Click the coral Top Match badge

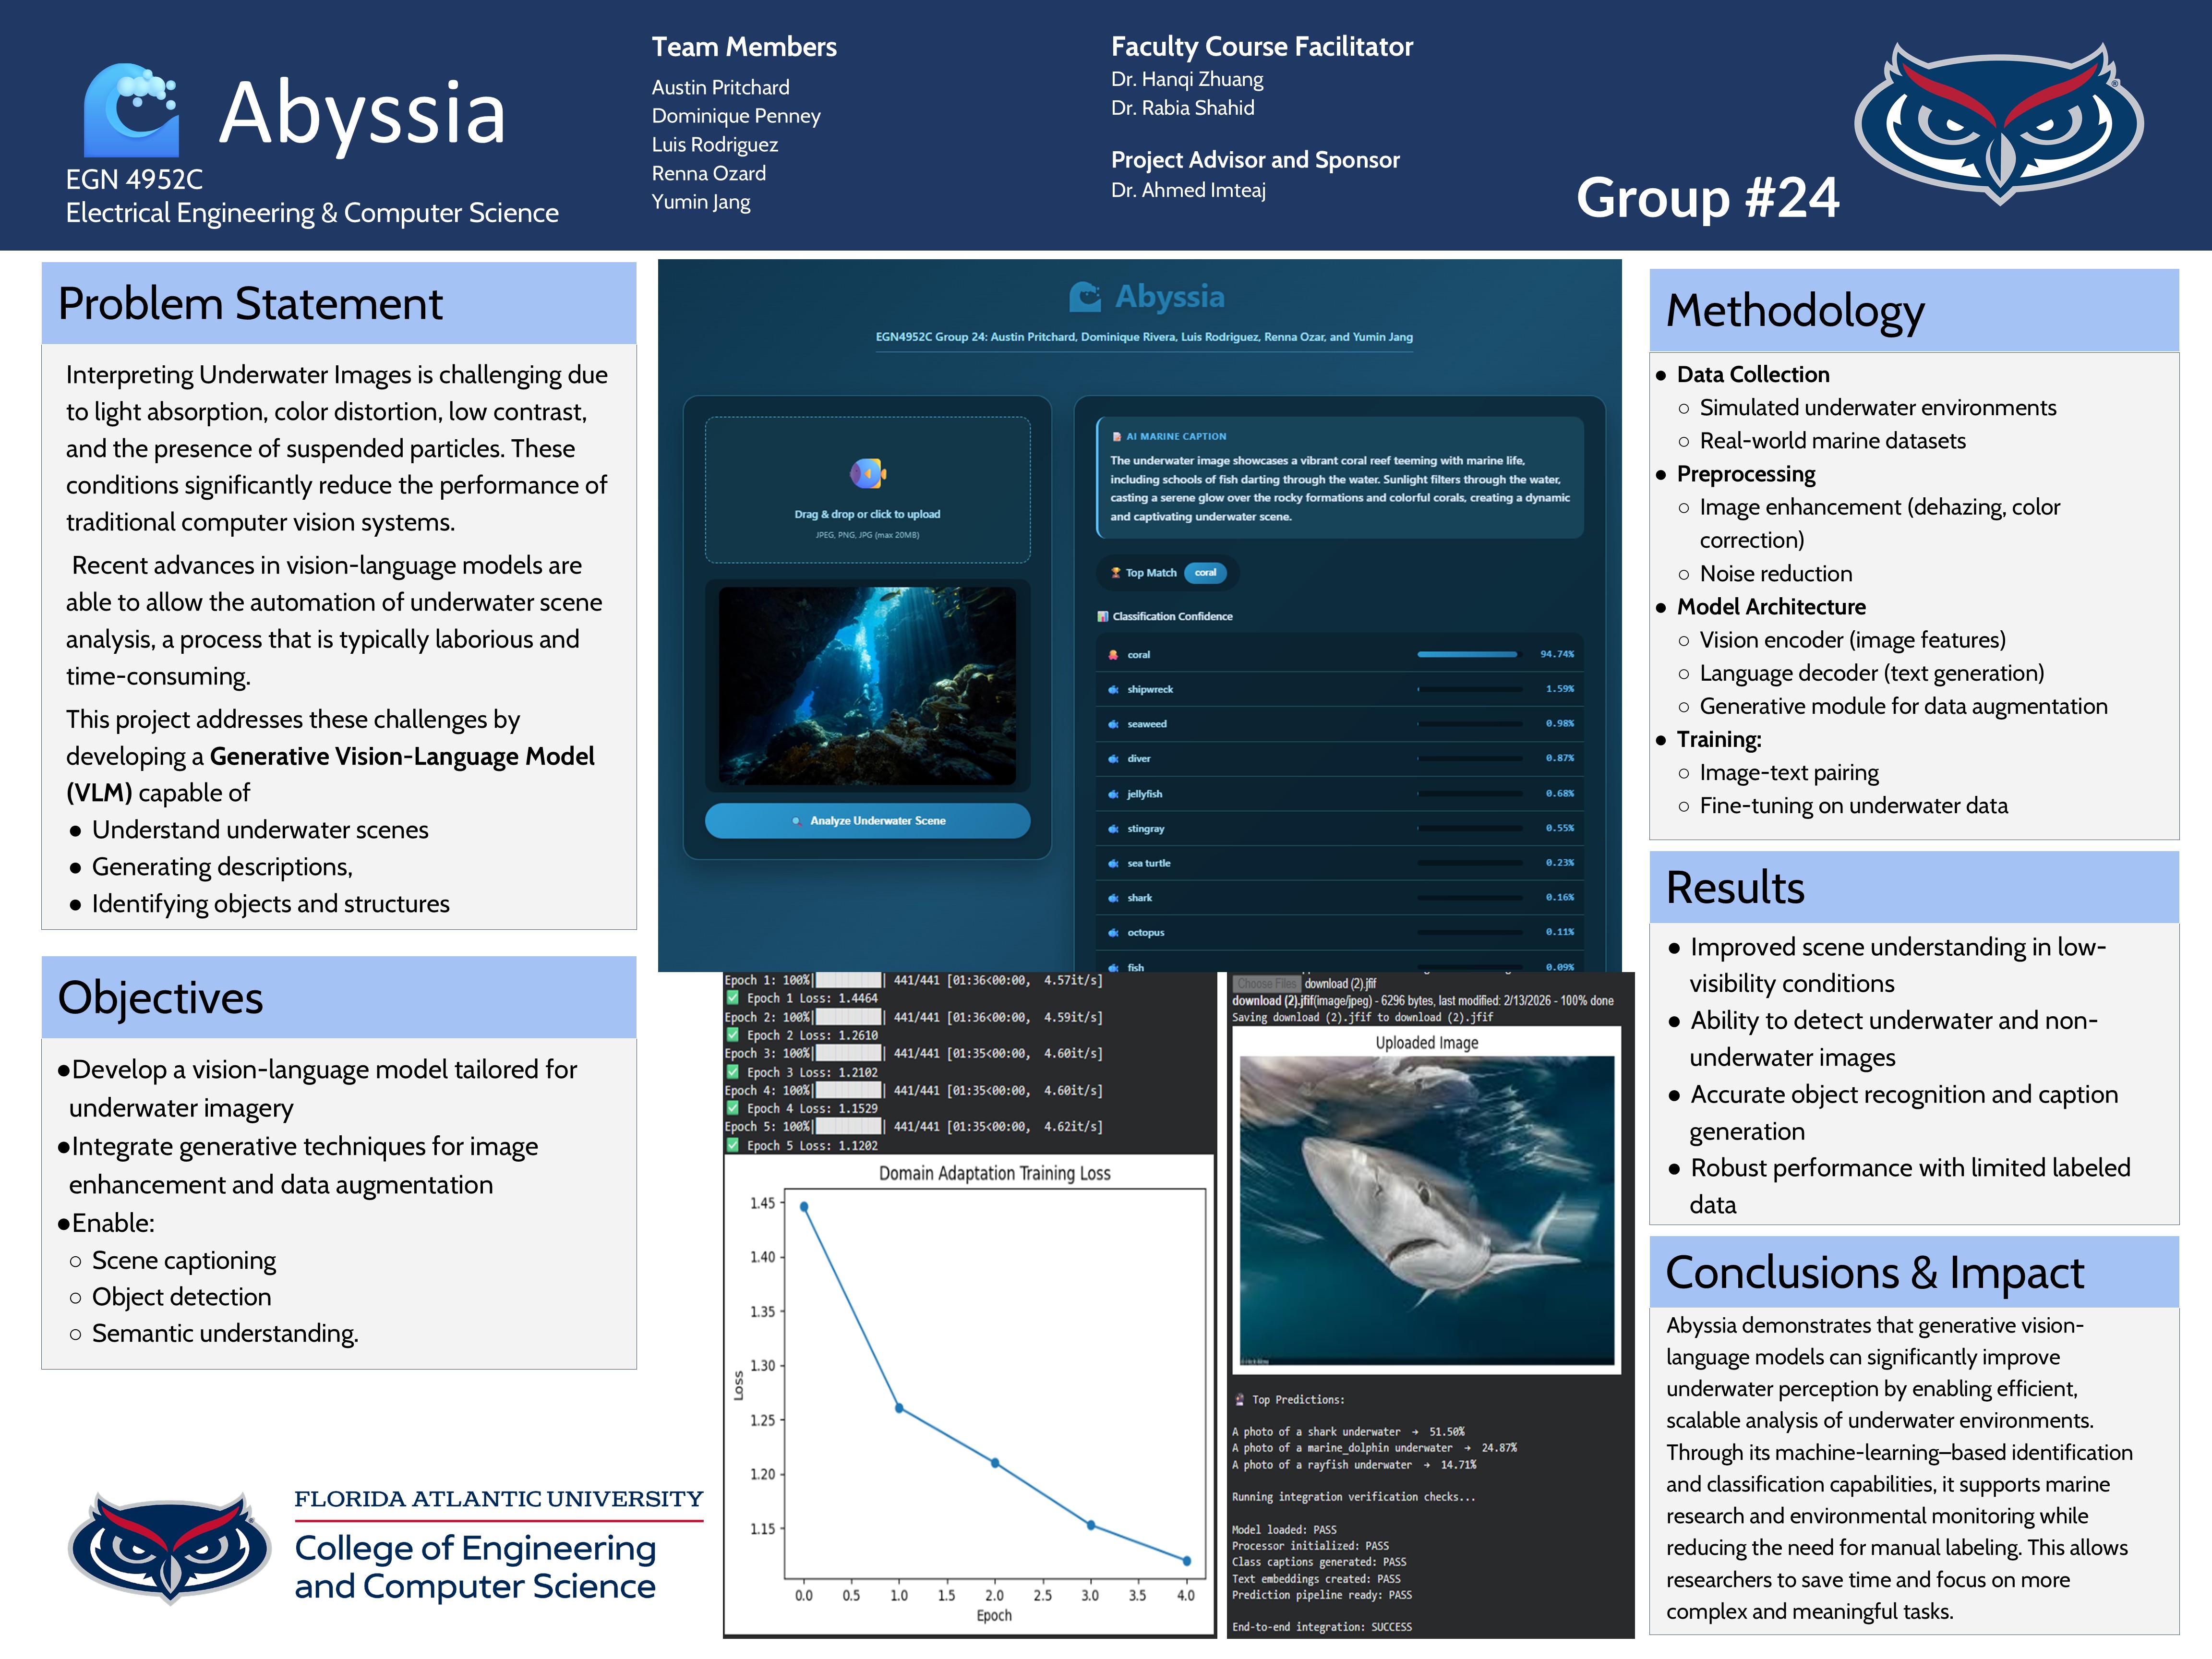tap(1205, 573)
